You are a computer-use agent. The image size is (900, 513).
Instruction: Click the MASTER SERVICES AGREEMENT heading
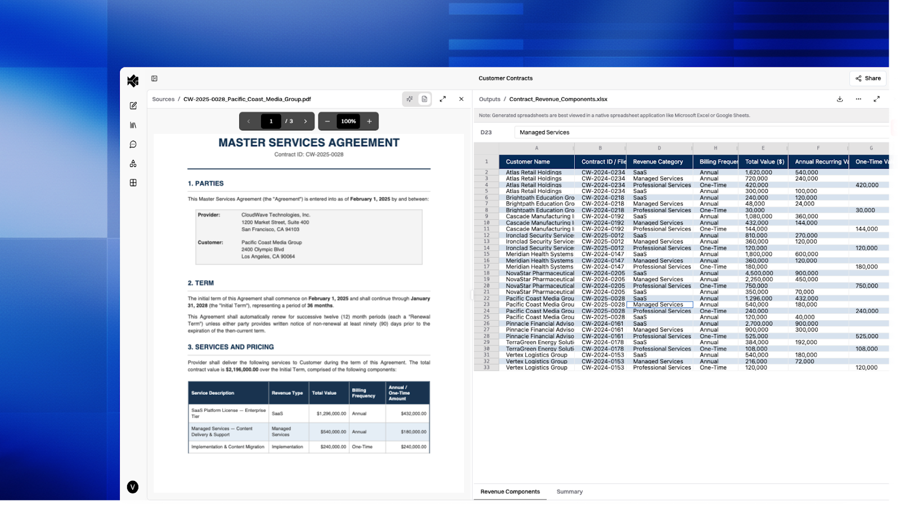(309, 143)
